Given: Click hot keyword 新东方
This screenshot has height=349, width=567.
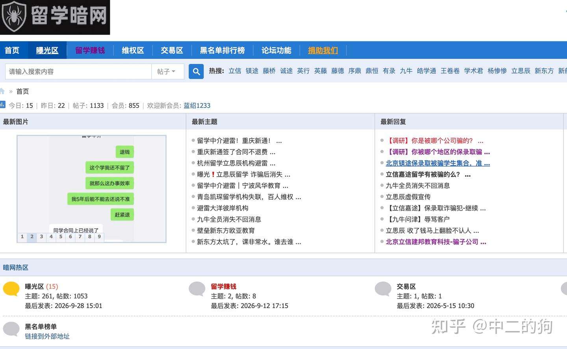Looking at the screenshot, I should (544, 71).
